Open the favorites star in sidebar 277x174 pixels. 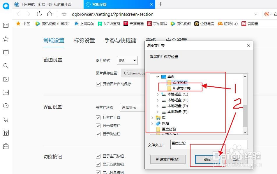(6, 39)
